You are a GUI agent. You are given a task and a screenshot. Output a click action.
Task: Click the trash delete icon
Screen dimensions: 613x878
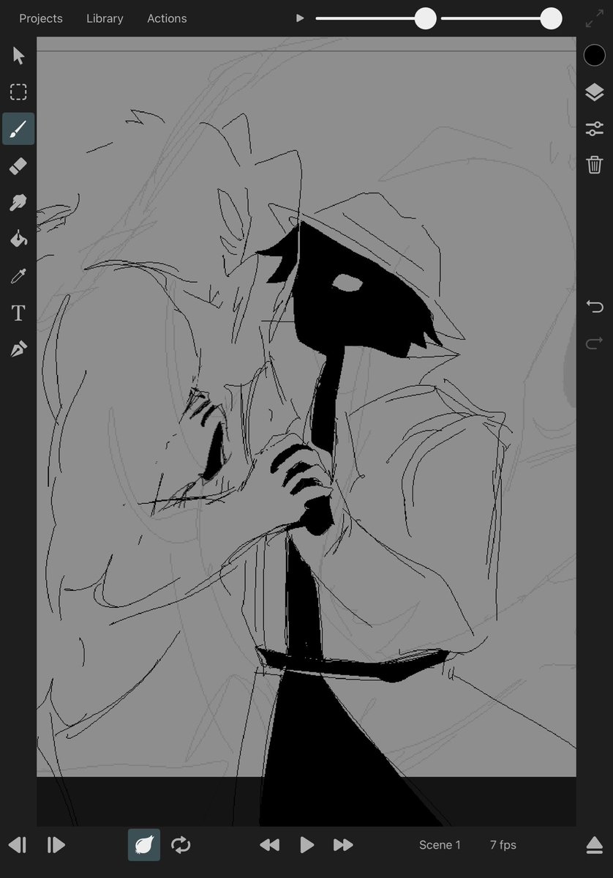594,165
